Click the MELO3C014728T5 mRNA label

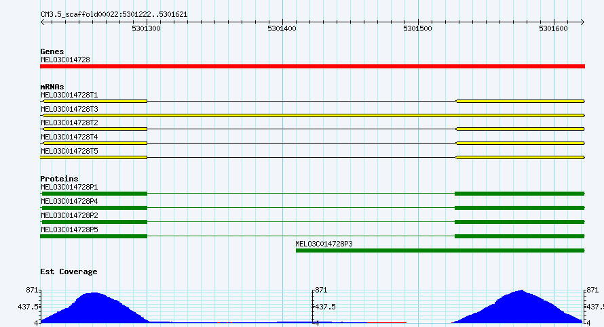69,152
